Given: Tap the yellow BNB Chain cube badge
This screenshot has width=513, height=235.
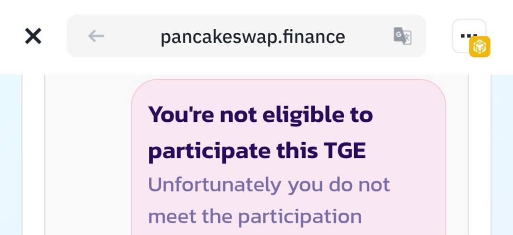Looking at the screenshot, I should click(480, 46).
